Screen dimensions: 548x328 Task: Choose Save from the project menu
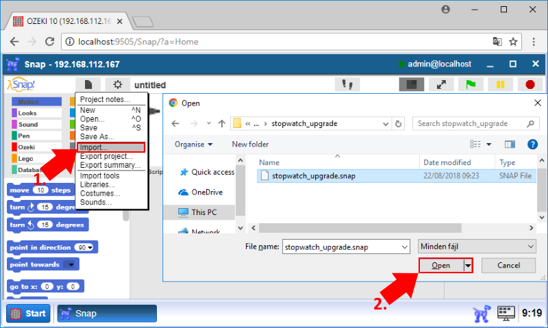click(x=111, y=127)
